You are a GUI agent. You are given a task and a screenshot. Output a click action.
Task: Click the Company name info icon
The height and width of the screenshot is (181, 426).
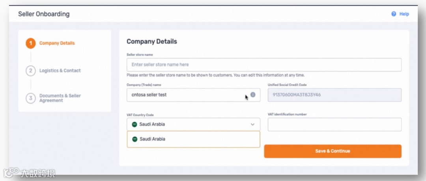pos(253,95)
